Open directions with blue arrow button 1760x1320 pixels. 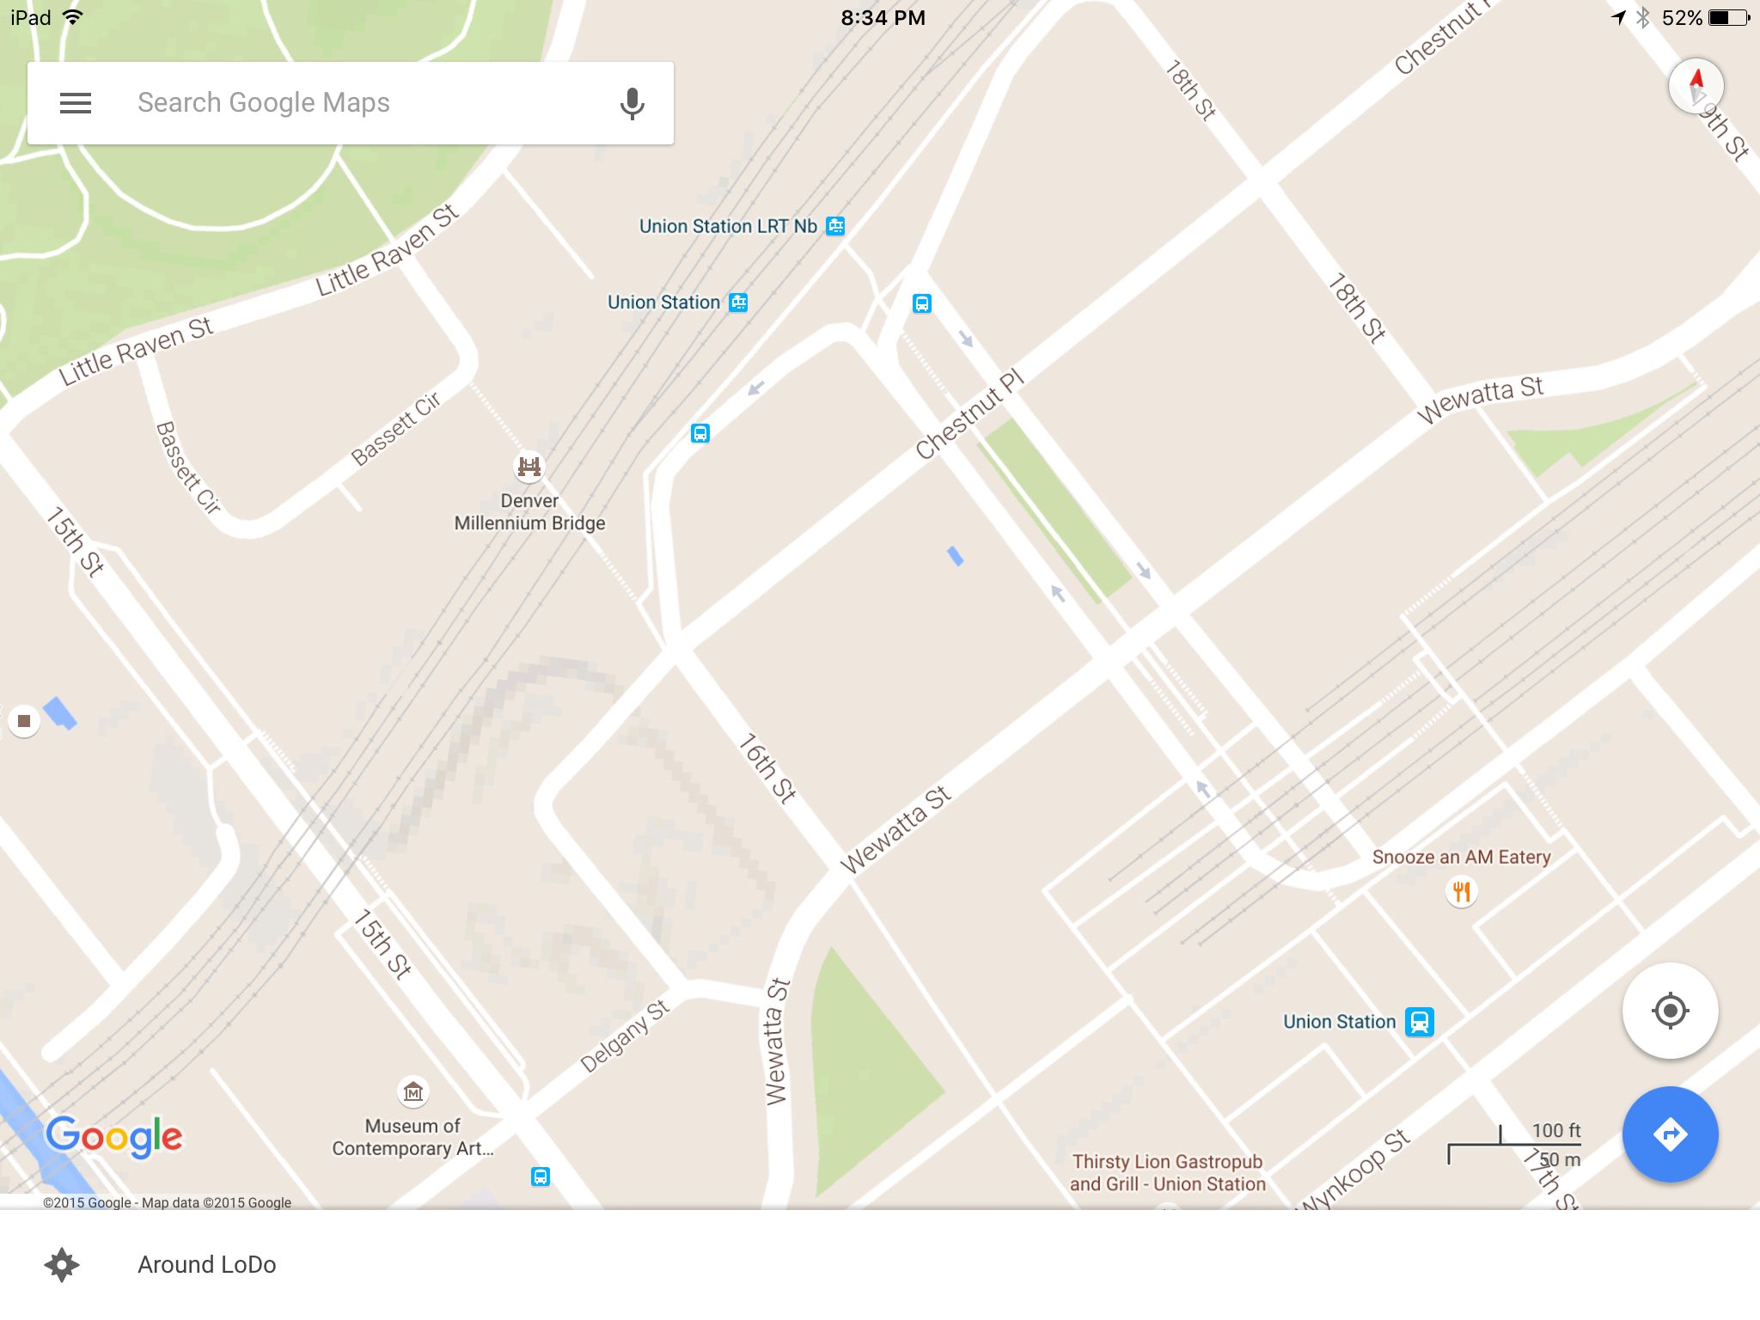[x=1670, y=1134]
